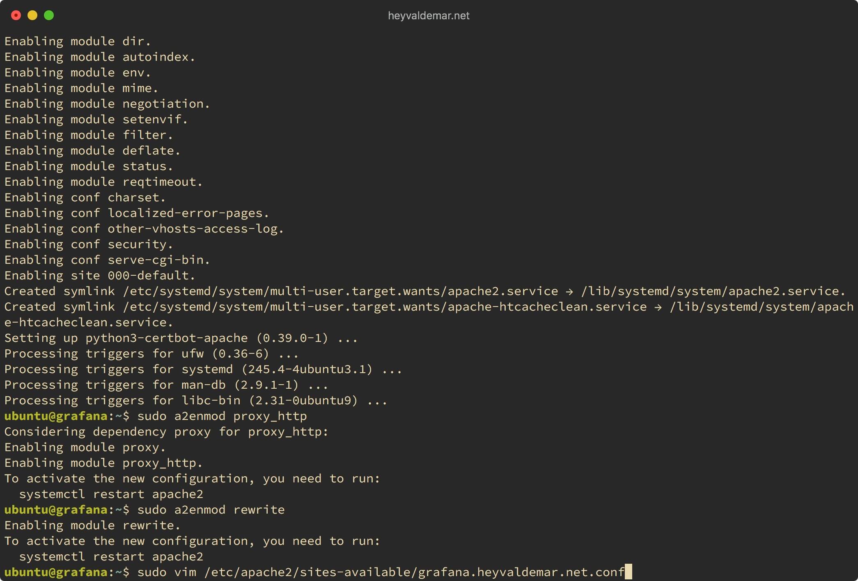Click the yellow minimize button (macOS)

32,15
